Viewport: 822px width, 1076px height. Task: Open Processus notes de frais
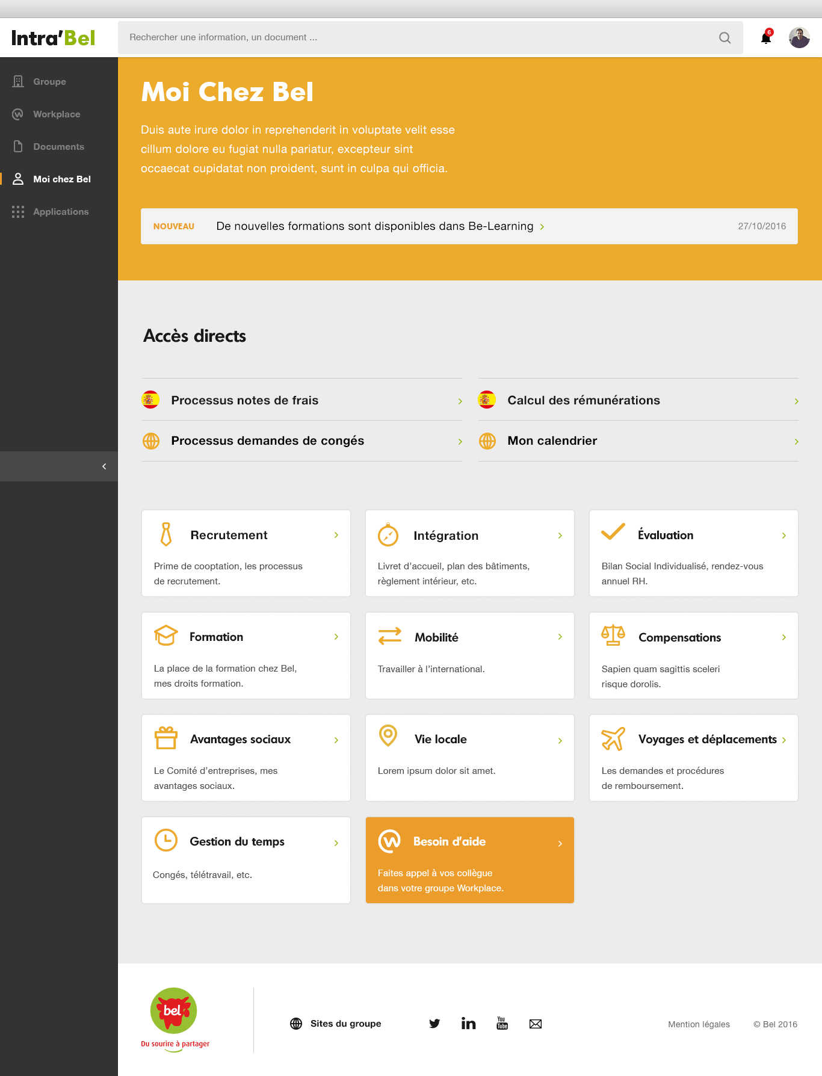tap(245, 400)
